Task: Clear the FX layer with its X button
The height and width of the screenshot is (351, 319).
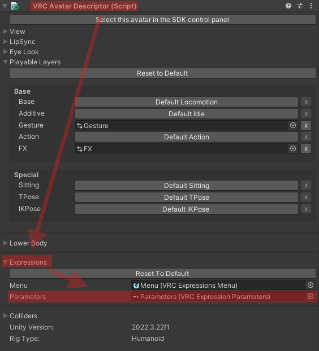Action: [x=306, y=148]
